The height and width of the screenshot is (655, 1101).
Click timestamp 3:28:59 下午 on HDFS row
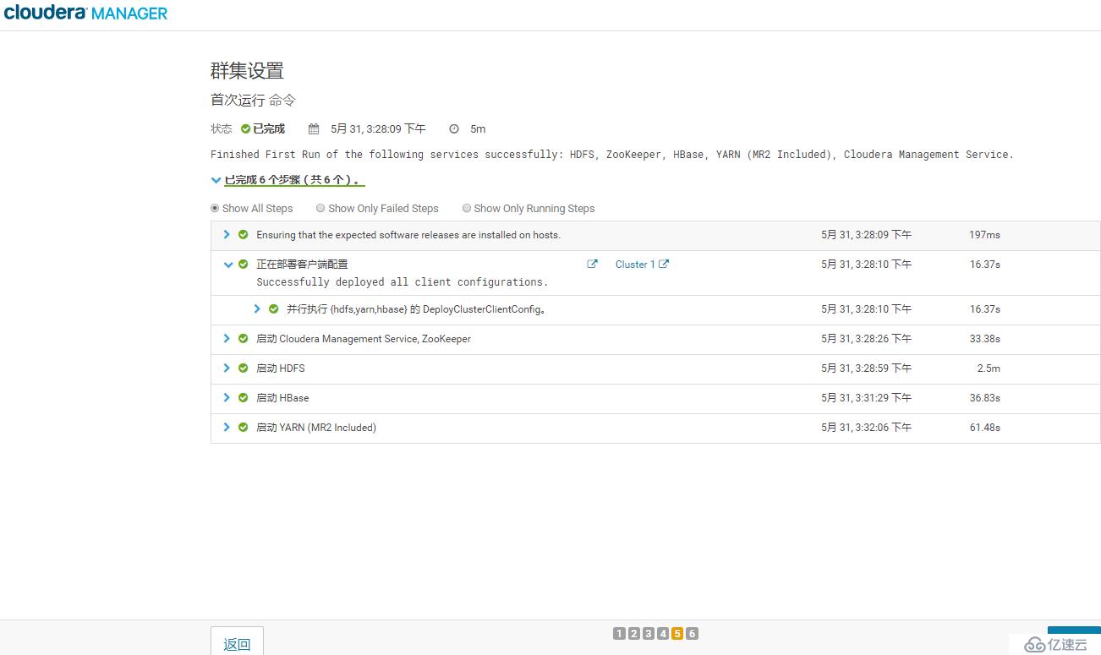(866, 368)
